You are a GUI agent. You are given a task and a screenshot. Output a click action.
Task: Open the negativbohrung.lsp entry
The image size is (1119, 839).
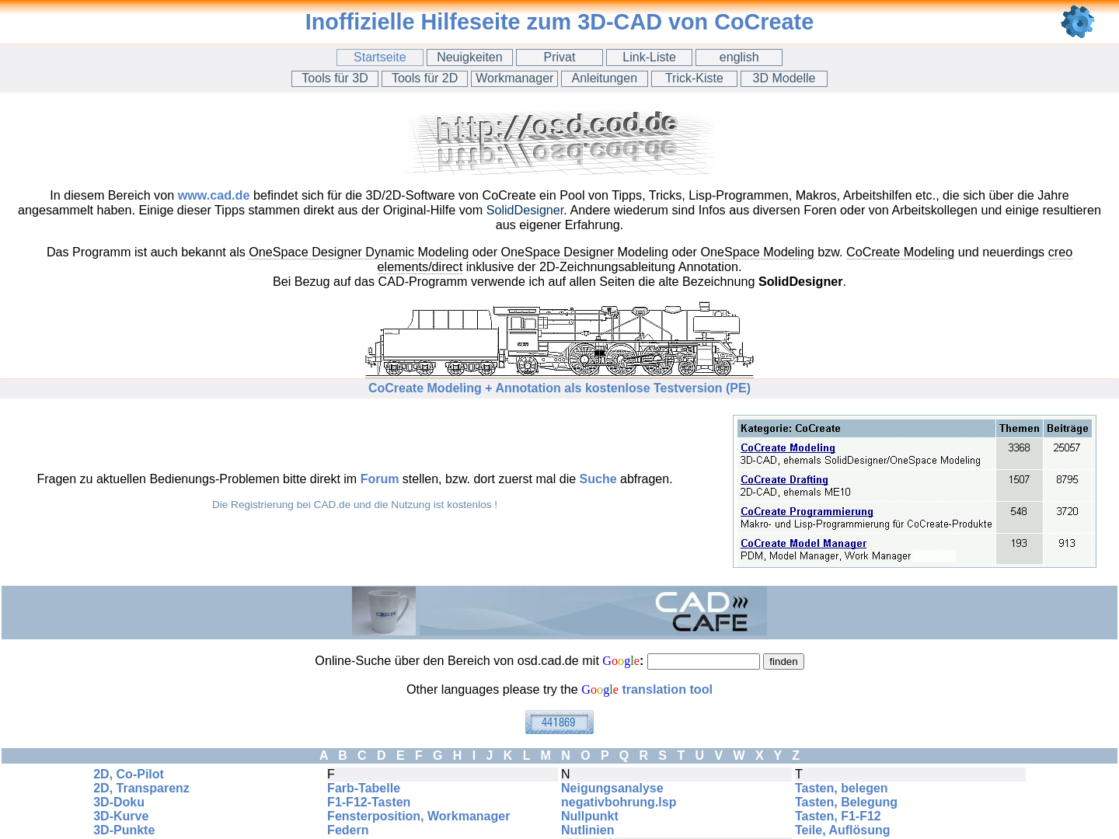click(619, 802)
